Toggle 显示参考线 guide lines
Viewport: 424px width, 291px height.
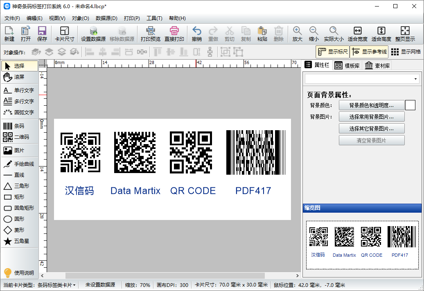(369, 52)
